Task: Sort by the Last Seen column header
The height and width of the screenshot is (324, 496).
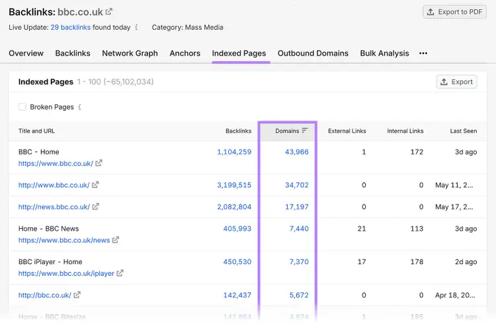Action: [x=464, y=131]
